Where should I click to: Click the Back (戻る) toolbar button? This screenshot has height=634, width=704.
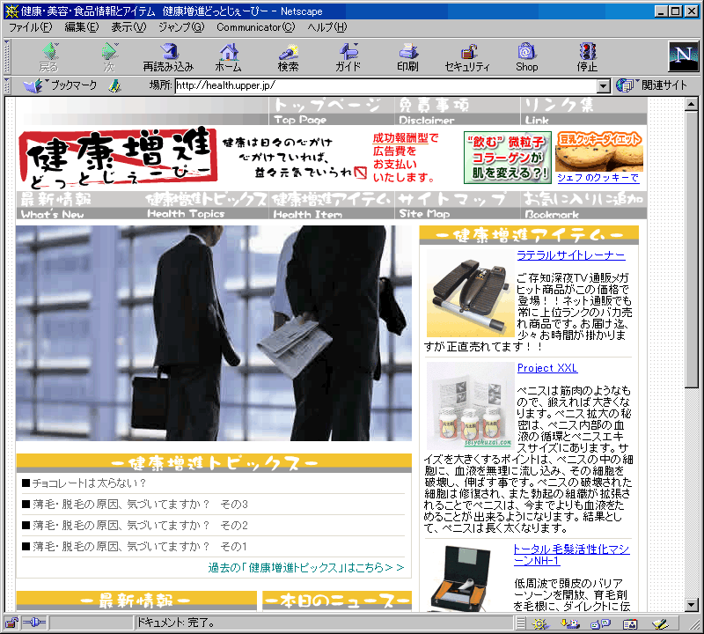click(49, 57)
